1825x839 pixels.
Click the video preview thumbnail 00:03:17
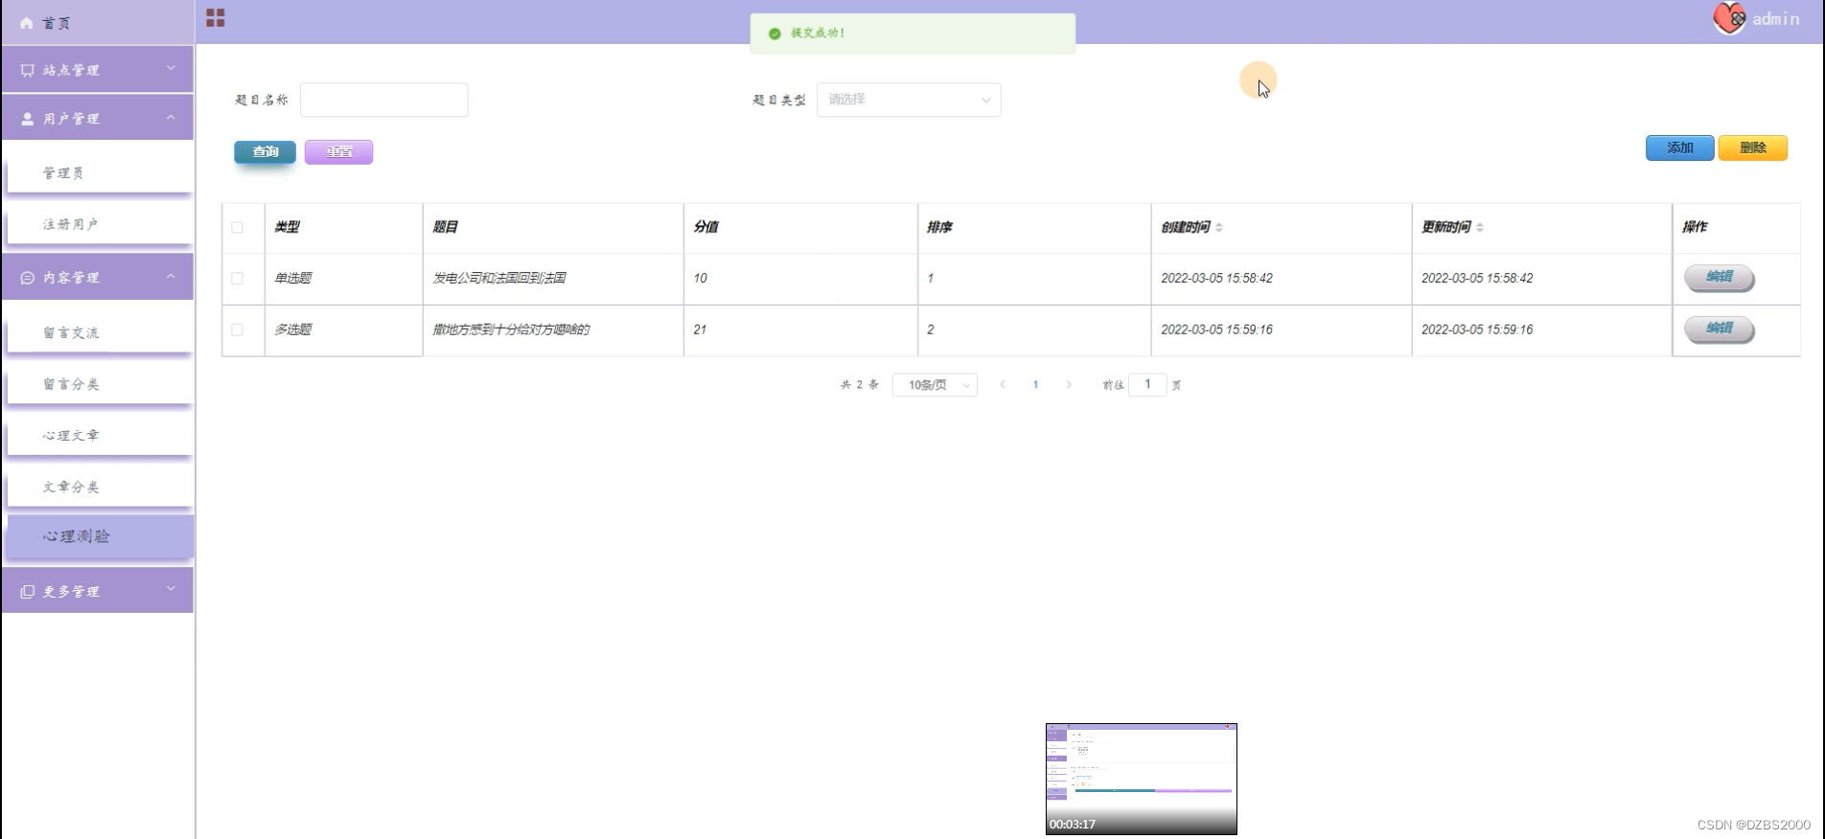click(x=1141, y=779)
